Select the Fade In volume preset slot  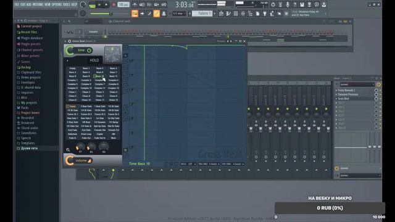(x=72, y=138)
